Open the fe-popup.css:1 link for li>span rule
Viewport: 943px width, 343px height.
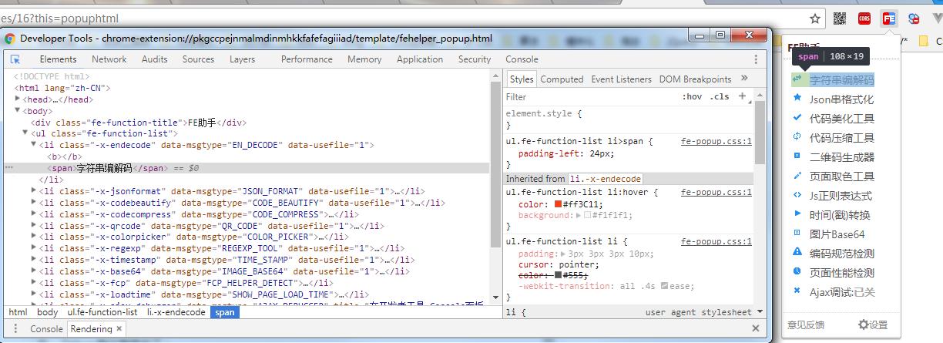716,142
